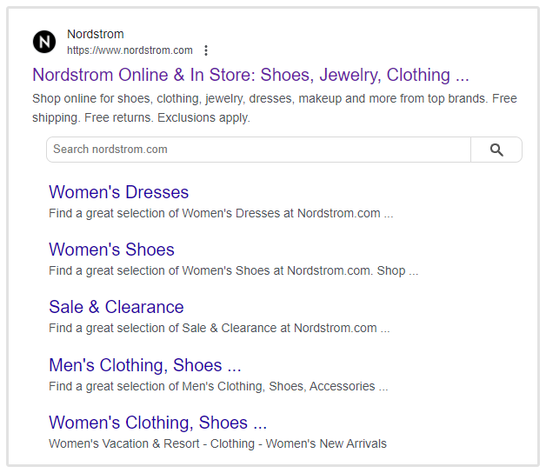The height and width of the screenshot is (473, 546).
Task: Visit the Men's Clothing, Shoes link
Action: coord(144,365)
